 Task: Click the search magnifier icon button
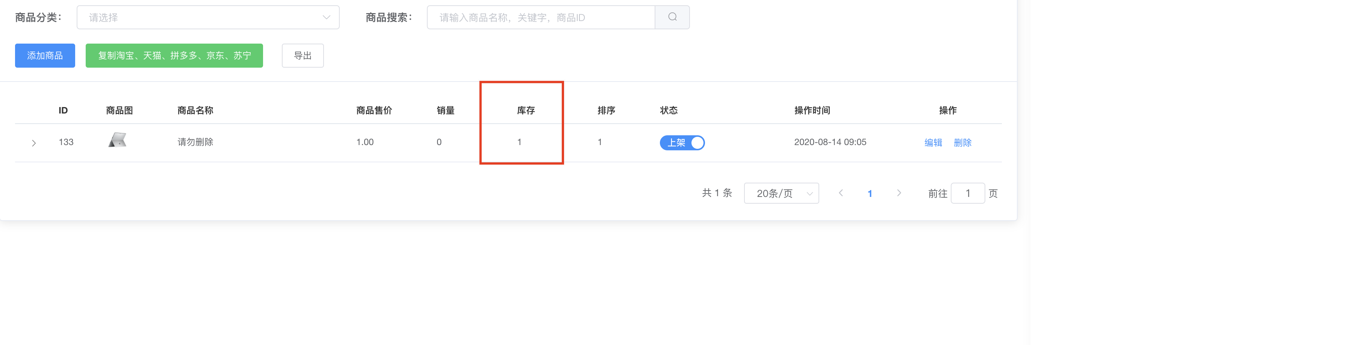pyautogui.click(x=672, y=17)
